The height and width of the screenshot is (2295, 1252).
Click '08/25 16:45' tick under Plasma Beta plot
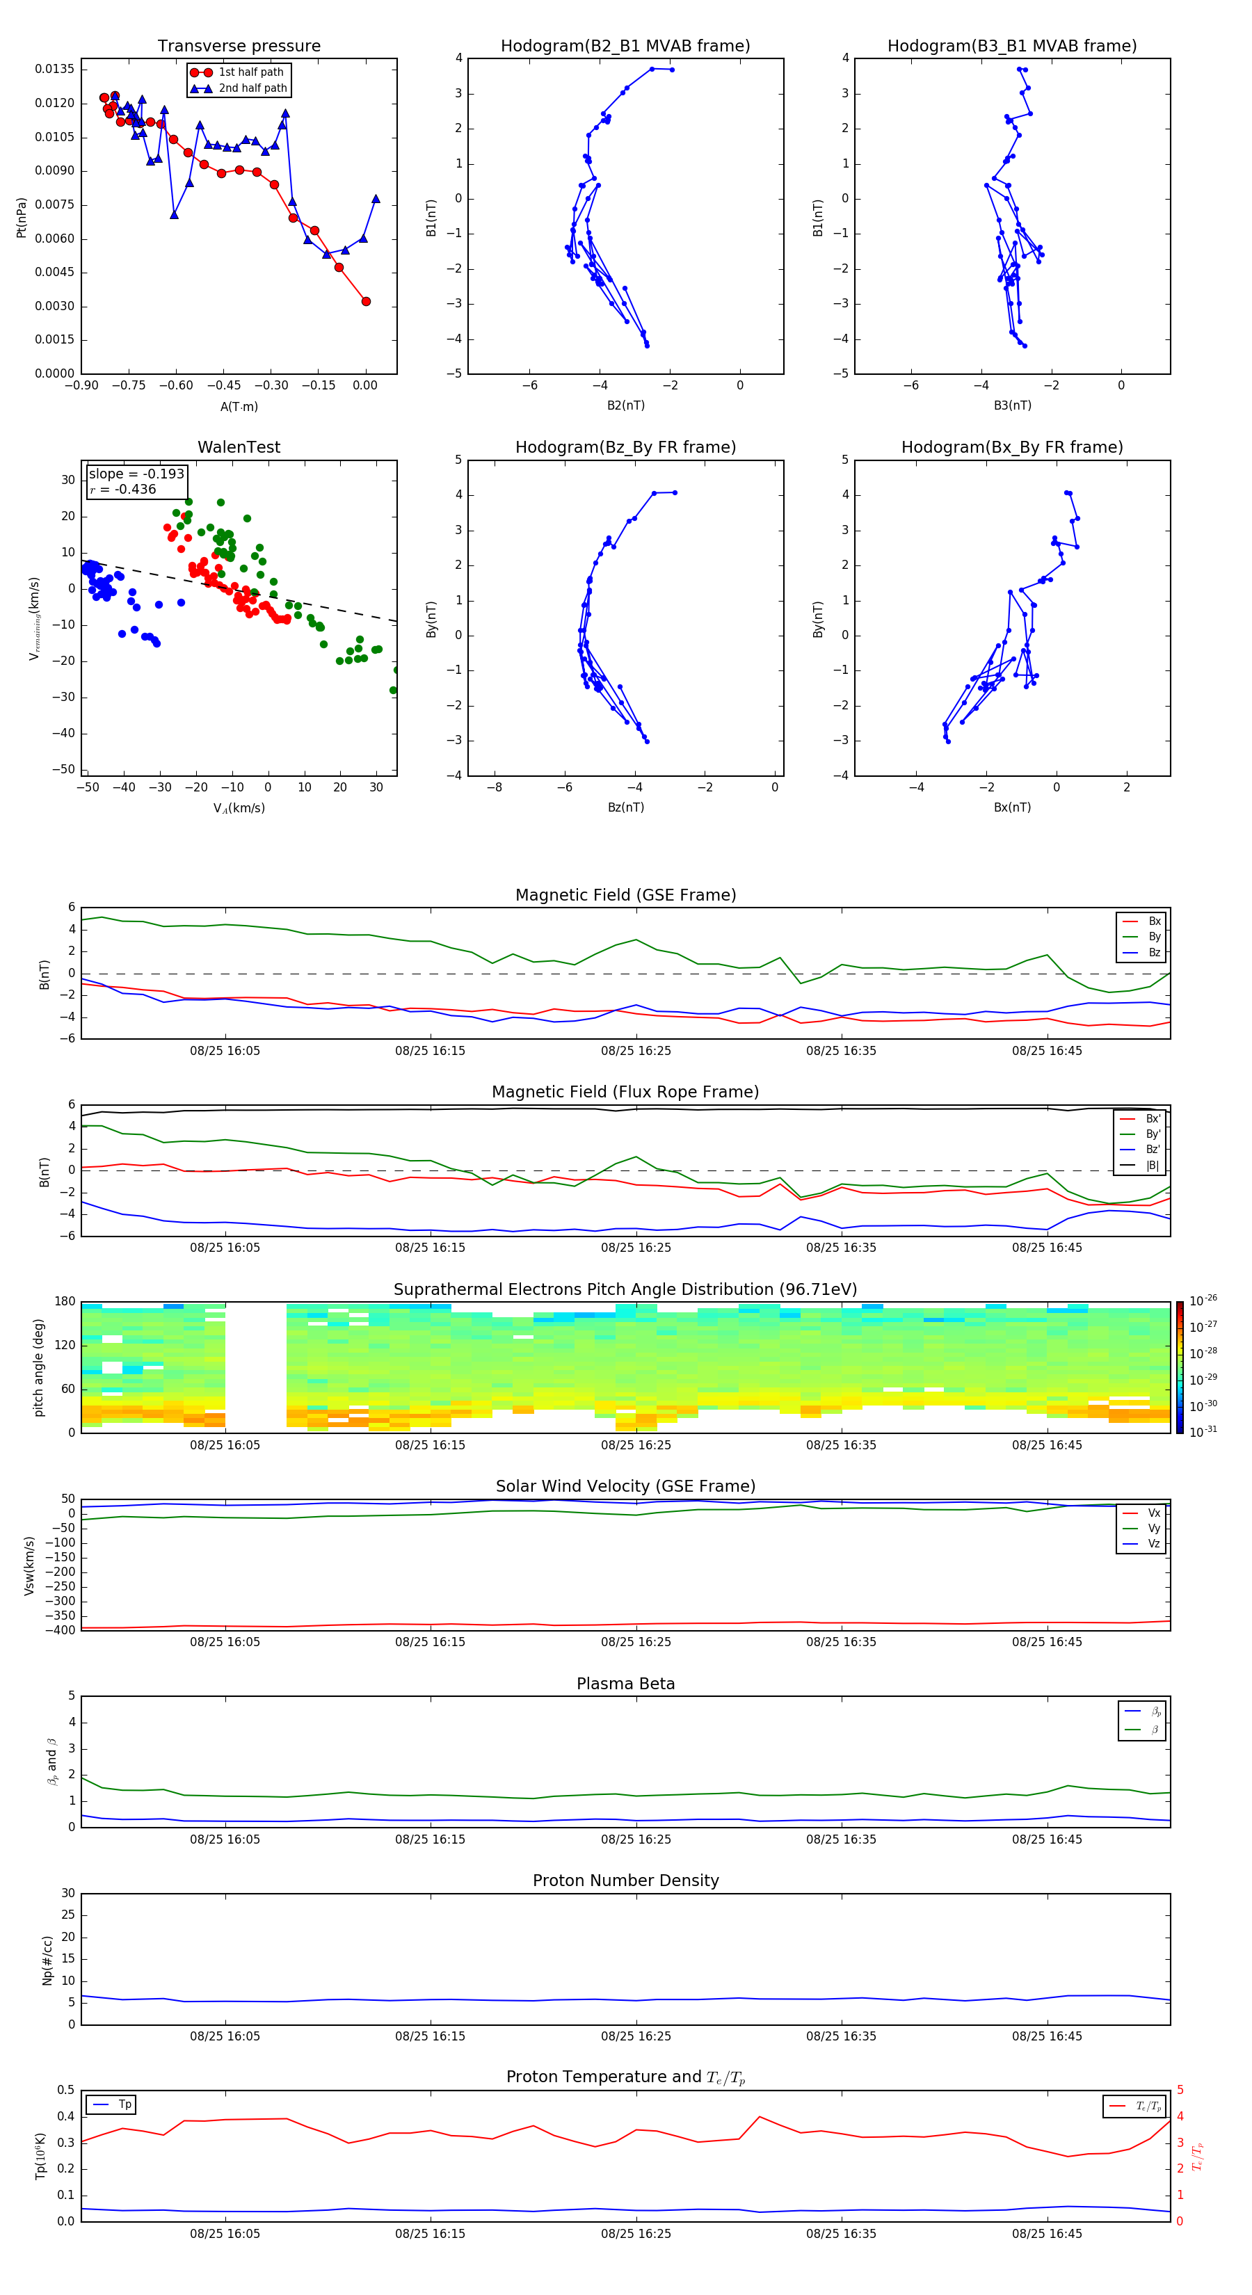(1047, 1839)
